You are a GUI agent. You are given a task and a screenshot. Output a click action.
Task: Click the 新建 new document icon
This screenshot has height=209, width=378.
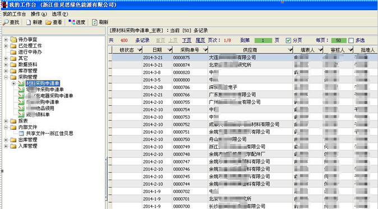point(29,22)
